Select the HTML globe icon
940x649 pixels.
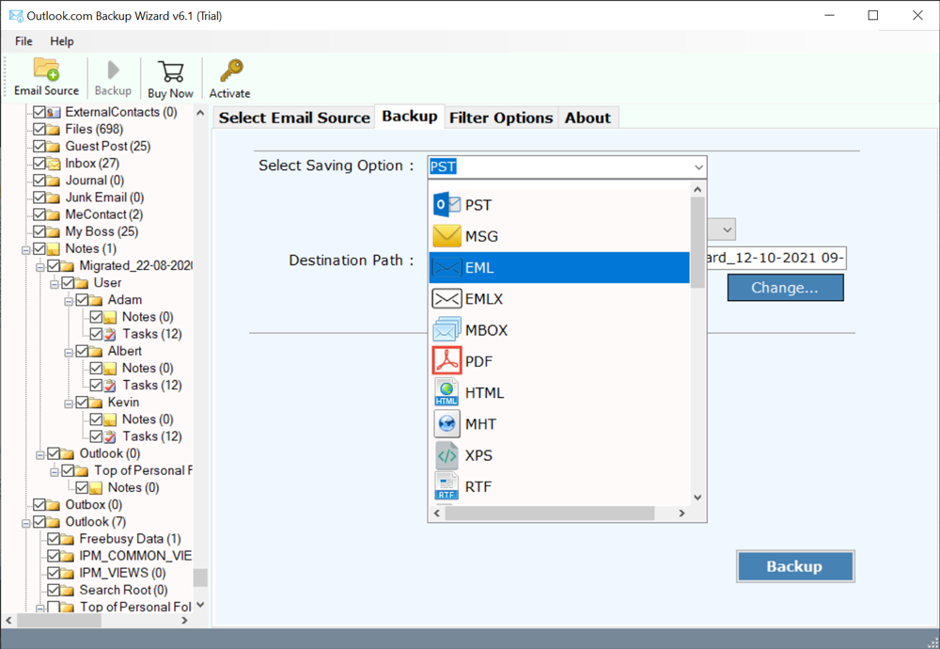pos(446,392)
